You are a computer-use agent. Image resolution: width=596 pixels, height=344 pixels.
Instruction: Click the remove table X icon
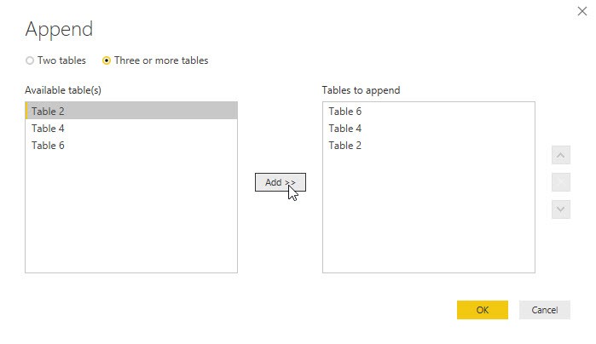coord(561,182)
